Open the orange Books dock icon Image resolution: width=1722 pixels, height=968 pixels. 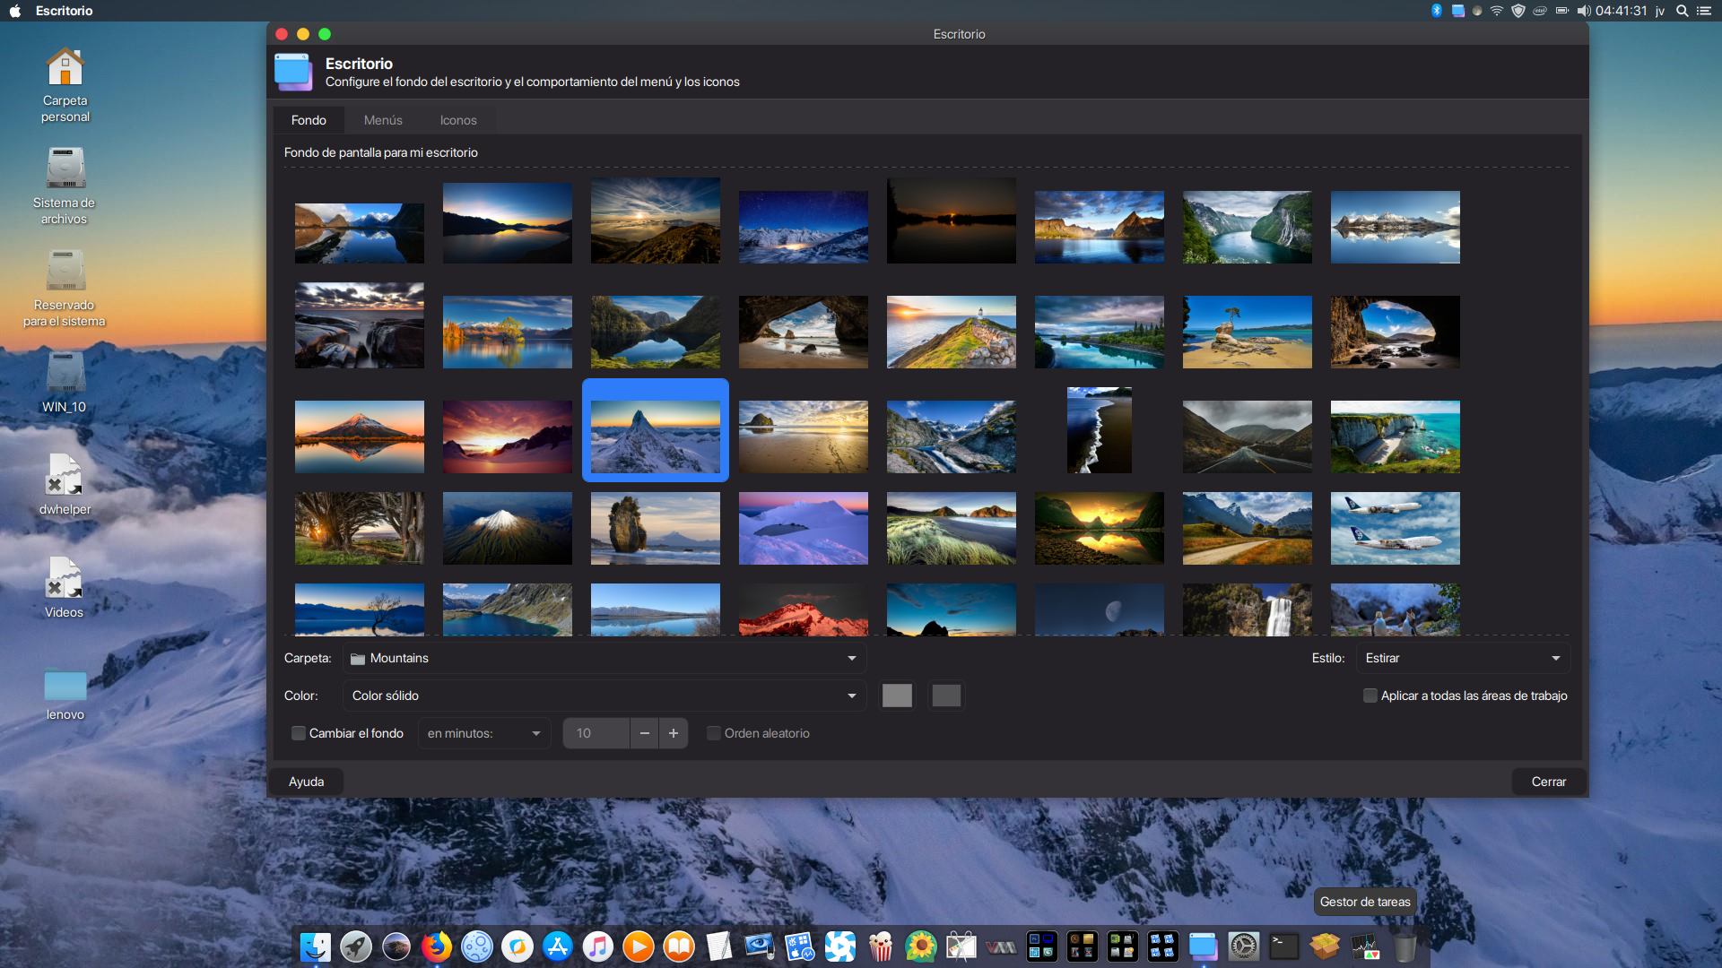(679, 946)
